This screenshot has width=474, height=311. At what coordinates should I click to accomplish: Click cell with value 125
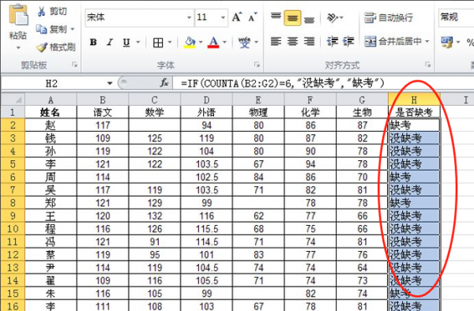click(x=155, y=138)
